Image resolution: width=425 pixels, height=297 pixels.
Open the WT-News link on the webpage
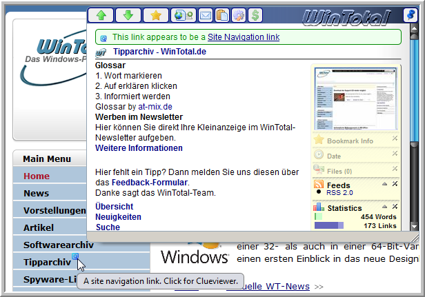click(x=277, y=287)
